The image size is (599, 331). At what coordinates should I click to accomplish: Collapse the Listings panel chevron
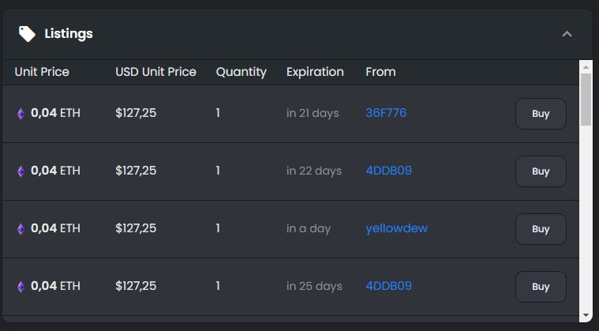click(x=567, y=34)
